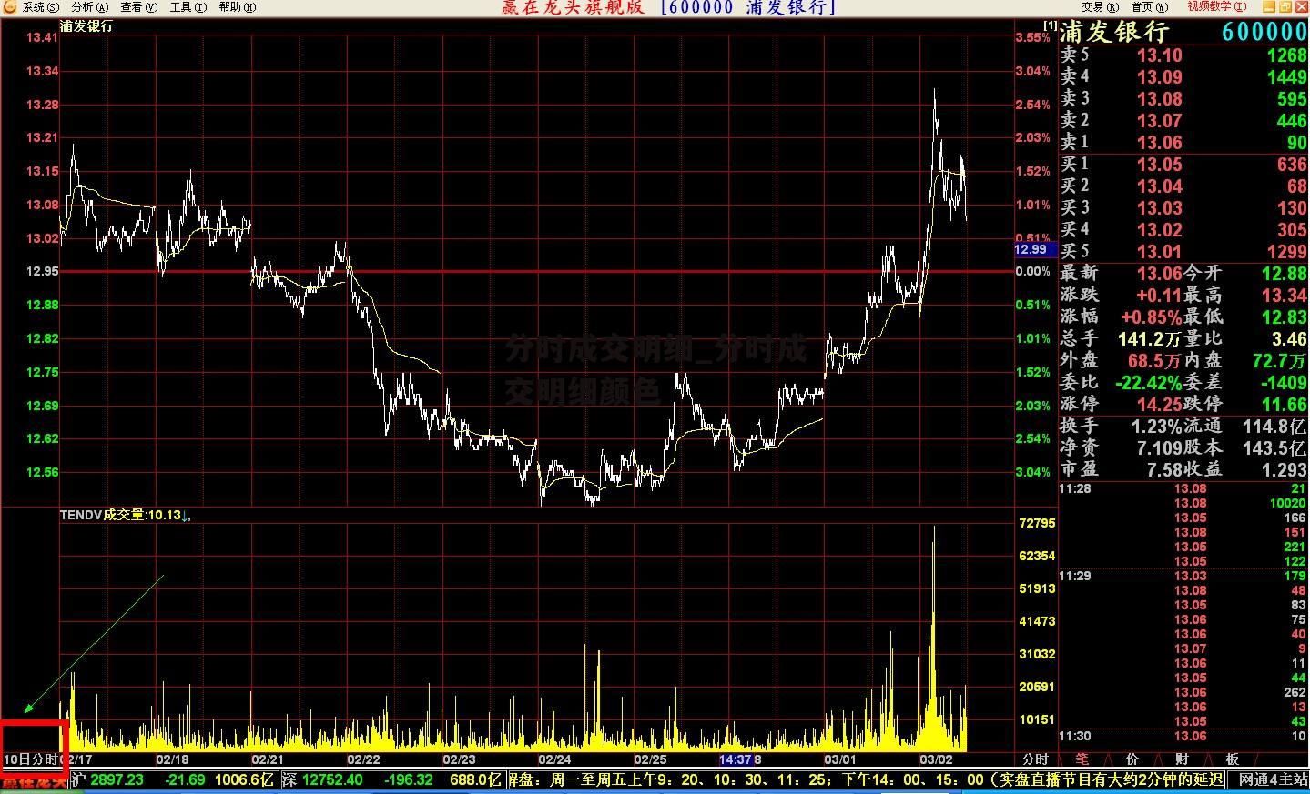The image size is (1310, 794).
Task: Click the 卖5 price 13.10
Action: pos(1159,55)
